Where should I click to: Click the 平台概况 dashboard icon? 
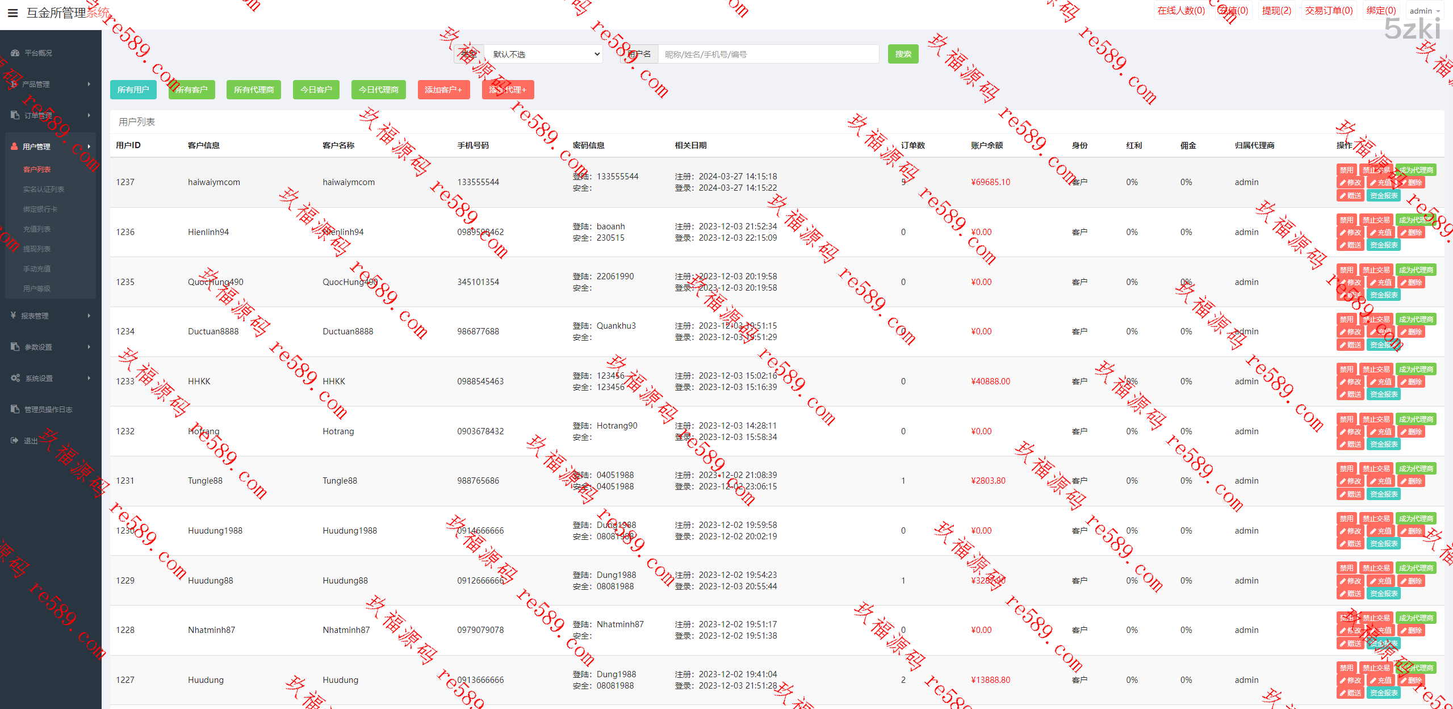point(15,53)
